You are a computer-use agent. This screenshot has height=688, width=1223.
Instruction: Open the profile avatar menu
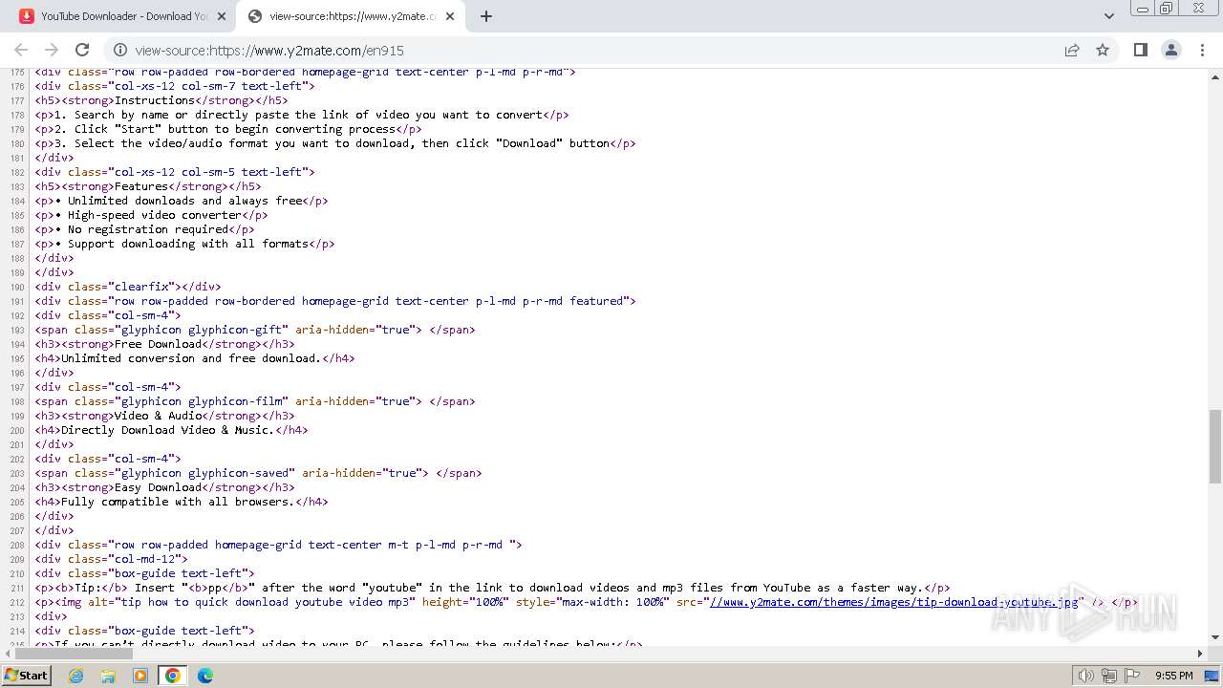pyautogui.click(x=1171, y=51)
